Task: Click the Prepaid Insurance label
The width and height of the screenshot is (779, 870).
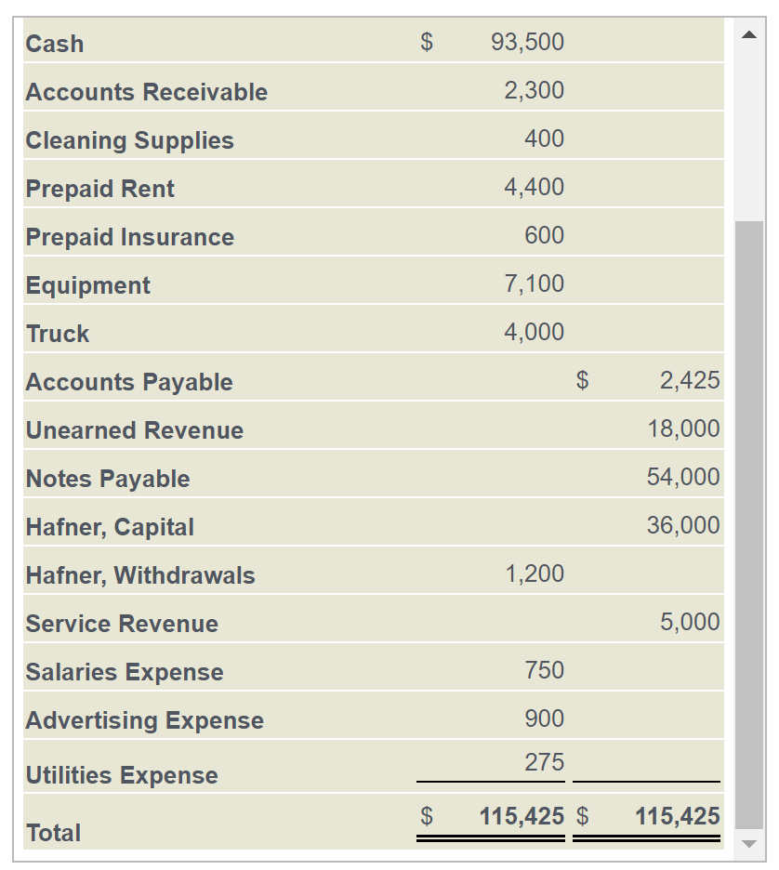Action: 129,236
